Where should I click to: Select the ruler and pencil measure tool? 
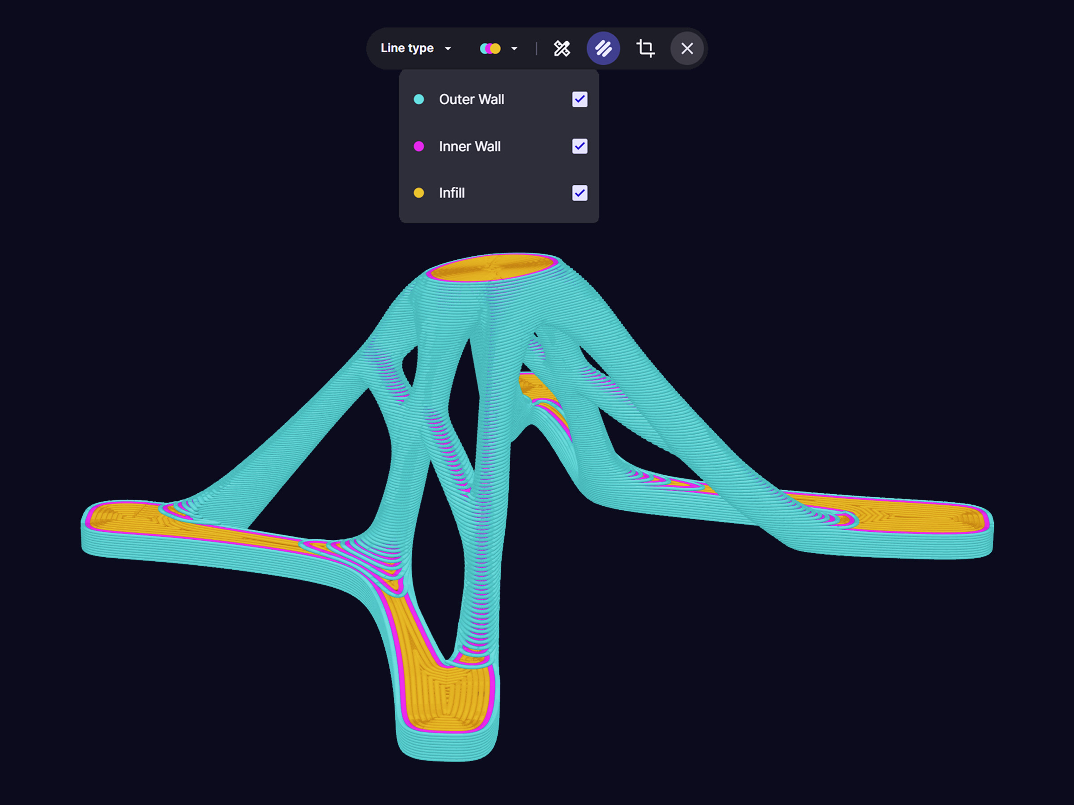(x=562, y=48)
